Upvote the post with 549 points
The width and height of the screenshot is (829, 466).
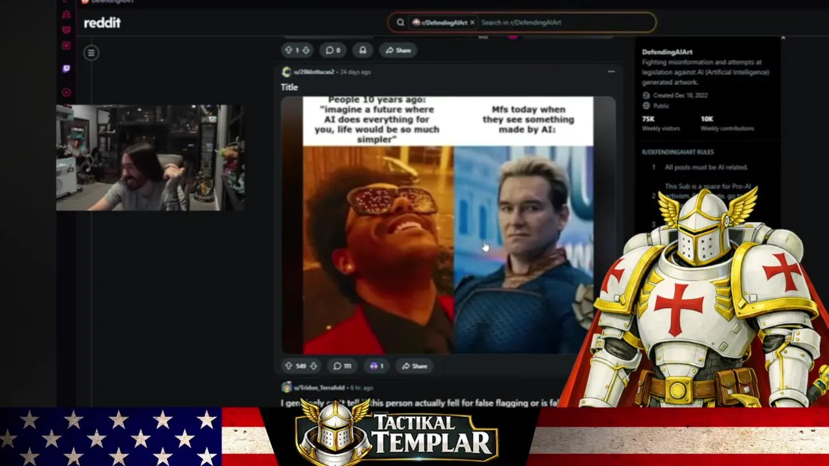[x=289, y=366]
